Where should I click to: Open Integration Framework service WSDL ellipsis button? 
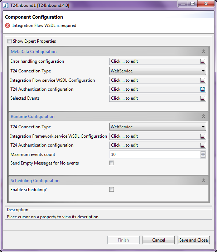[x=203, y=136]
